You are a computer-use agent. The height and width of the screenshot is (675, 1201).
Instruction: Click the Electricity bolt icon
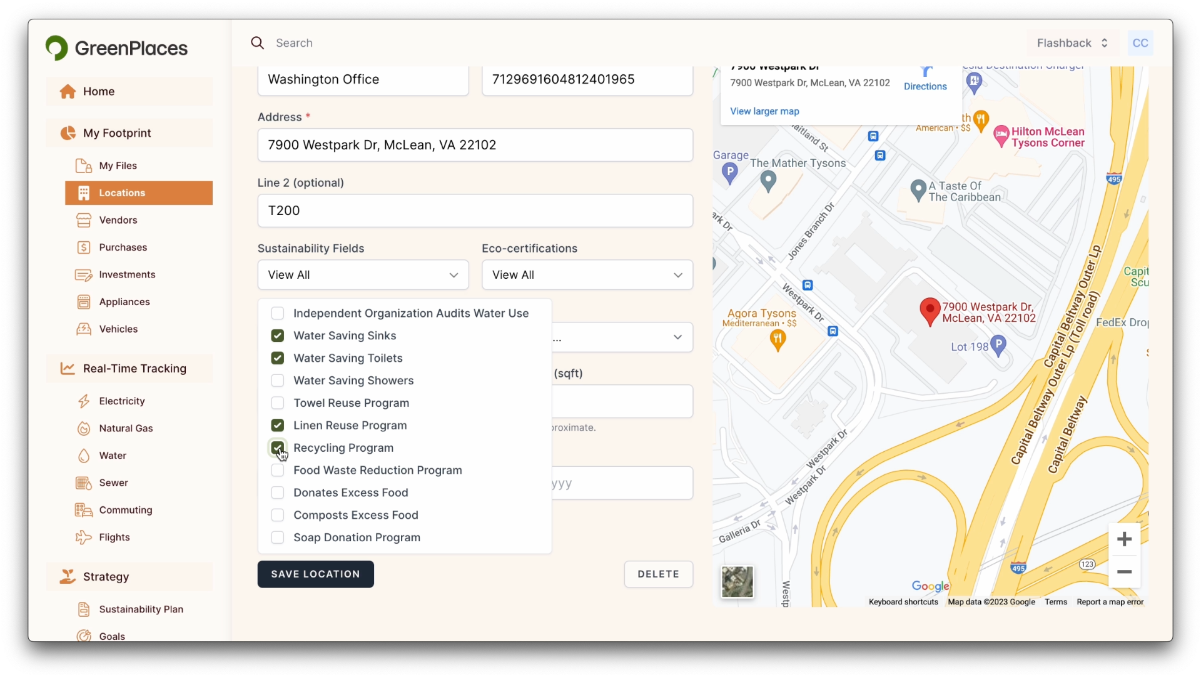(x=84, y=401)
